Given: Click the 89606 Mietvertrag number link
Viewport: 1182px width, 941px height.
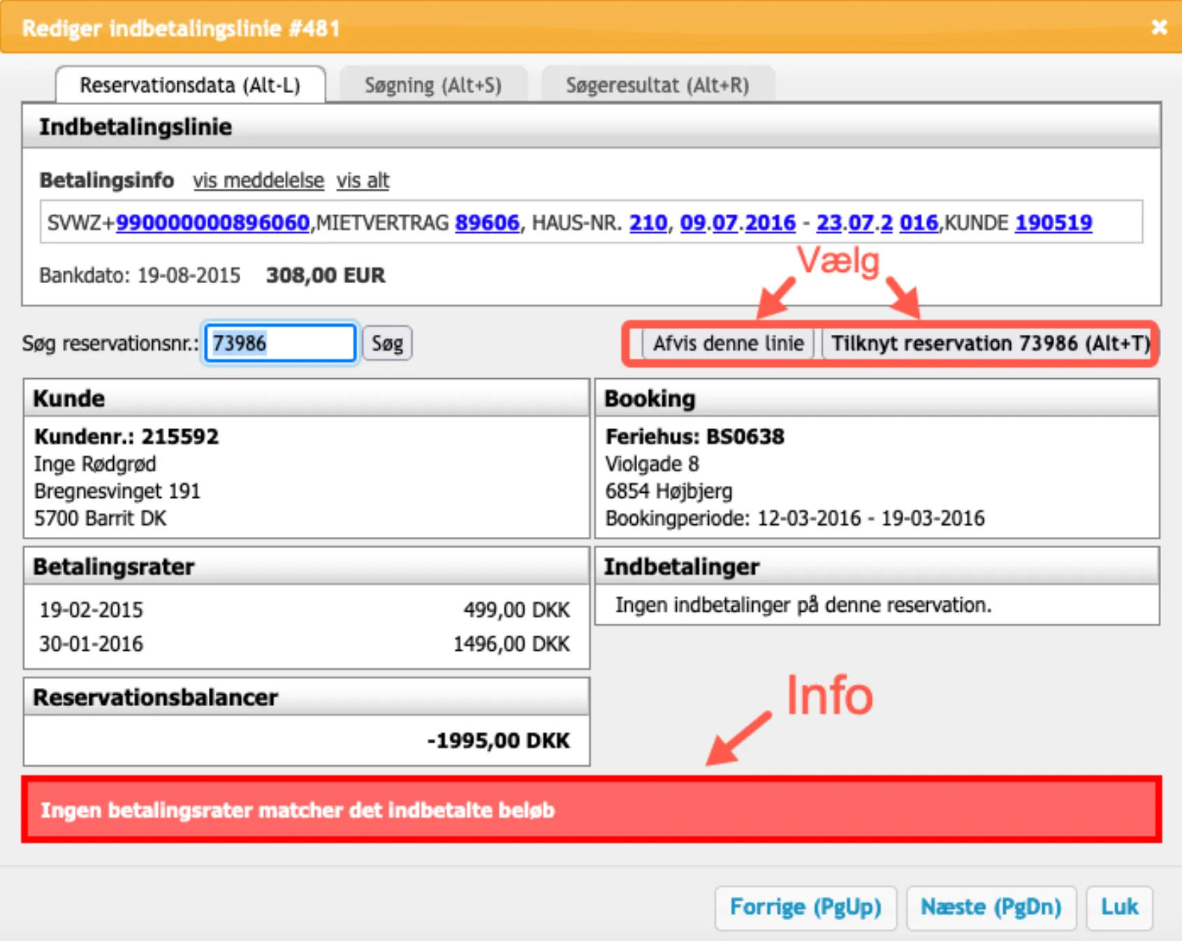Looking at the screenshot, I should (x=487, y=223).
